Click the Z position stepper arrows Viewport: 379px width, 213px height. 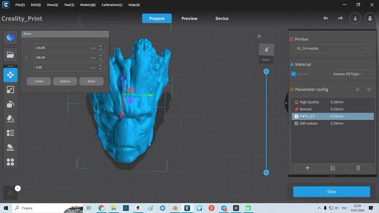[101, 67]
